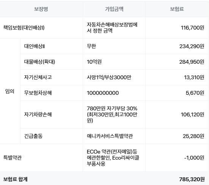Select the 긴급출동 coverage name
Image resolution: width=209 pixels, height=185 pixels.
33,136
